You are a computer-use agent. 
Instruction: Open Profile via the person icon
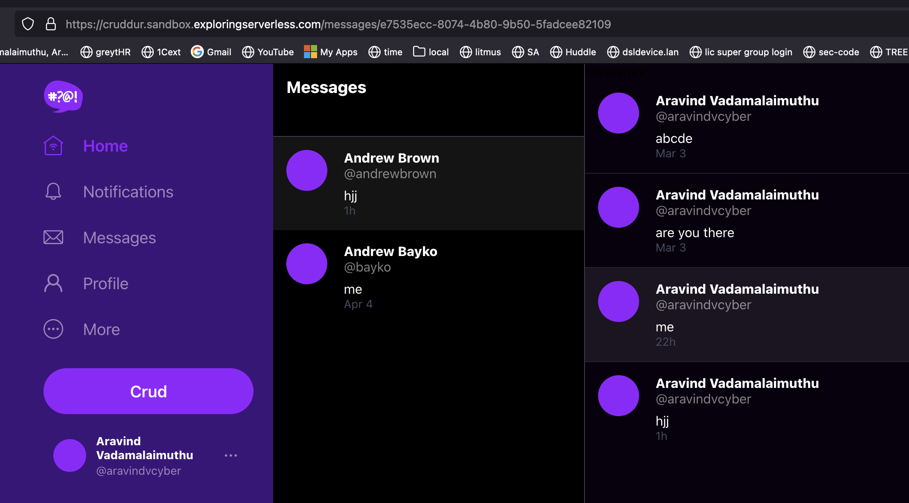coord(53,283)
